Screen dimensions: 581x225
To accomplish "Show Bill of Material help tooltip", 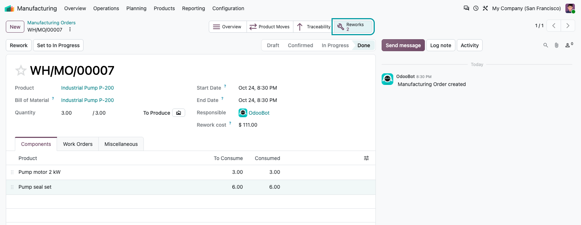I will [x=53, y=98].
